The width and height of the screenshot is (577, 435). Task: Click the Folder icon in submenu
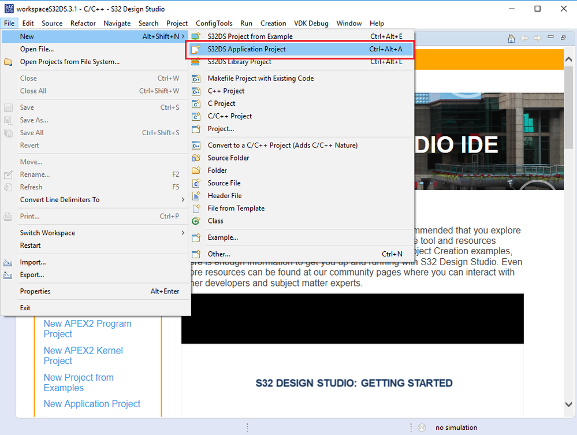pos(196,170)
